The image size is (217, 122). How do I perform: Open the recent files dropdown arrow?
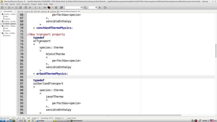(x=13, y=7)
